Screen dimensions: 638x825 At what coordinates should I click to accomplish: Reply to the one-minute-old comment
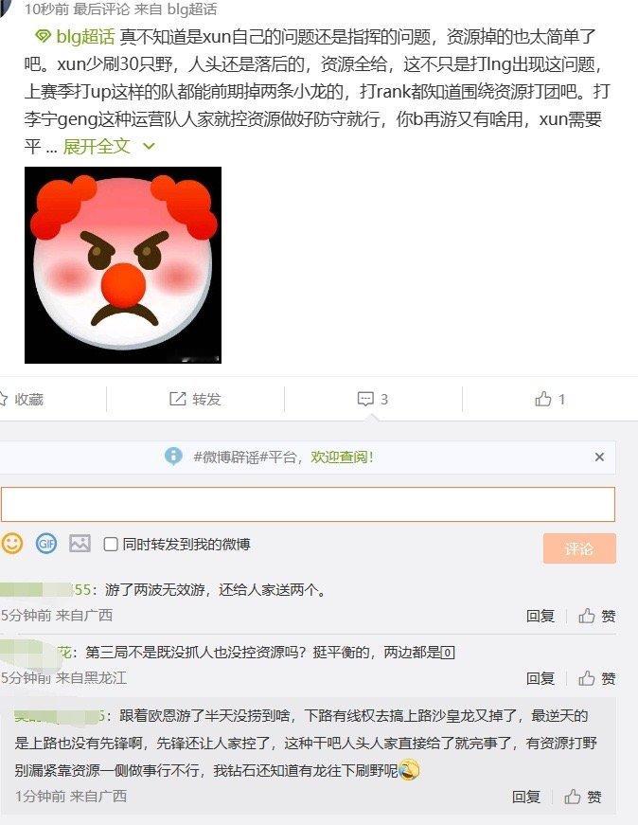pos(526,797)
